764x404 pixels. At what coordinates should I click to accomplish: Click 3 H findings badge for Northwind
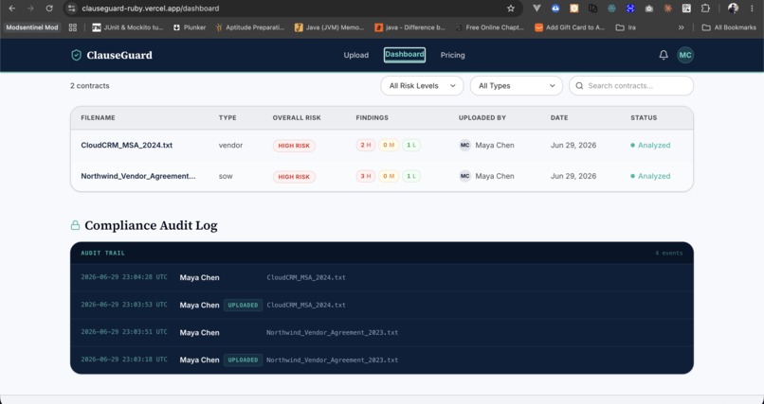(x=366, y=176)
